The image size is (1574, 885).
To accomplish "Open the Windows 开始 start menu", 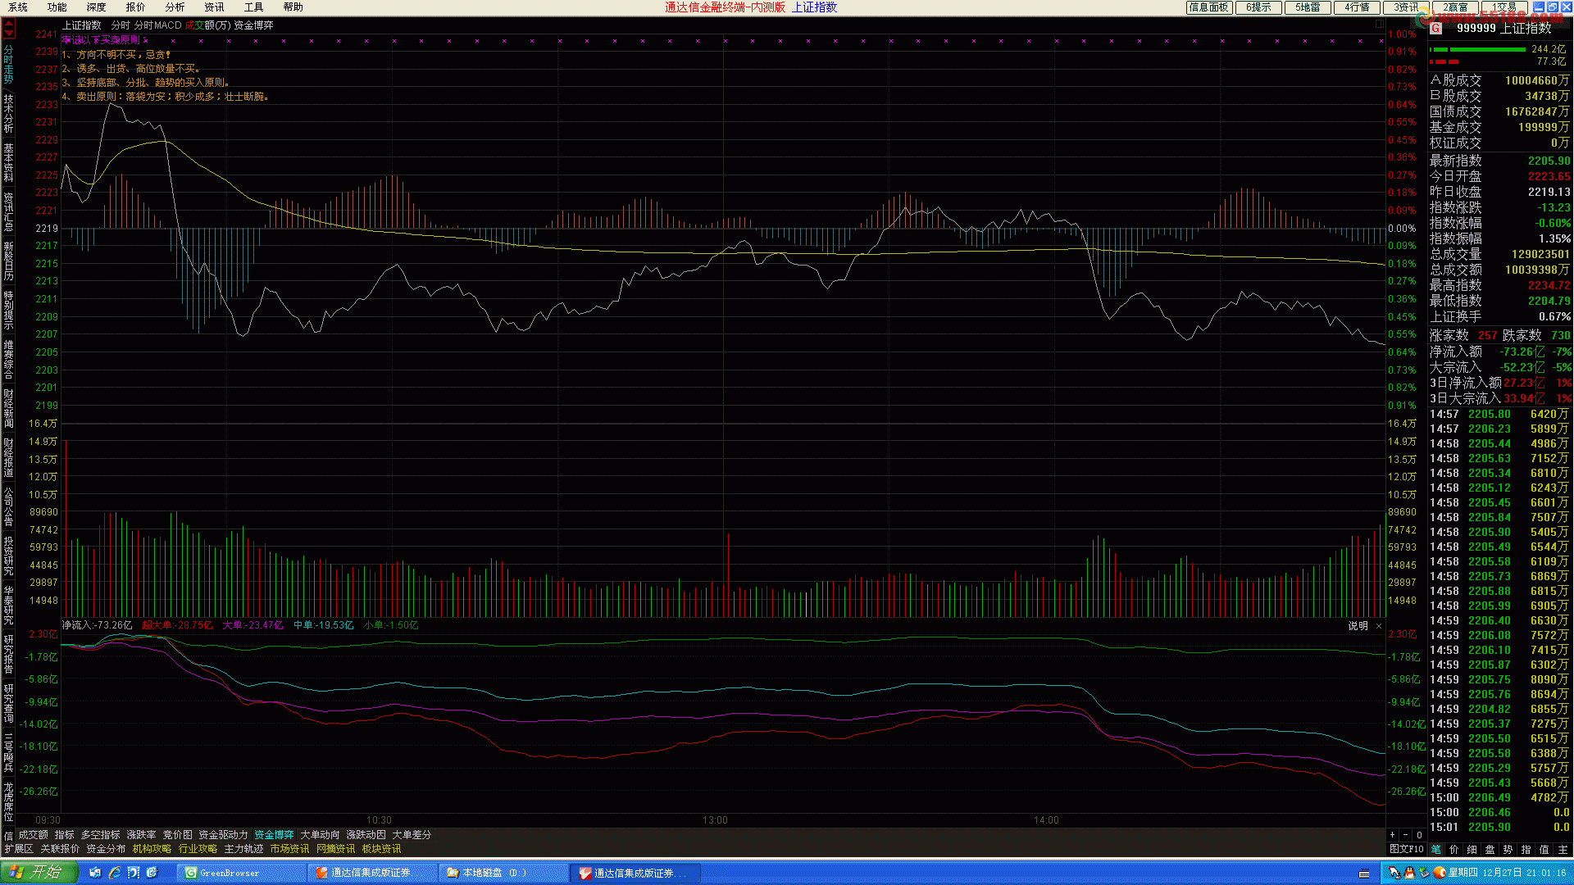I will (39, 873).
